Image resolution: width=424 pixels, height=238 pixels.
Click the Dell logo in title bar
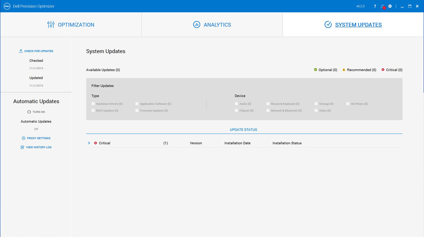point(7,6)
